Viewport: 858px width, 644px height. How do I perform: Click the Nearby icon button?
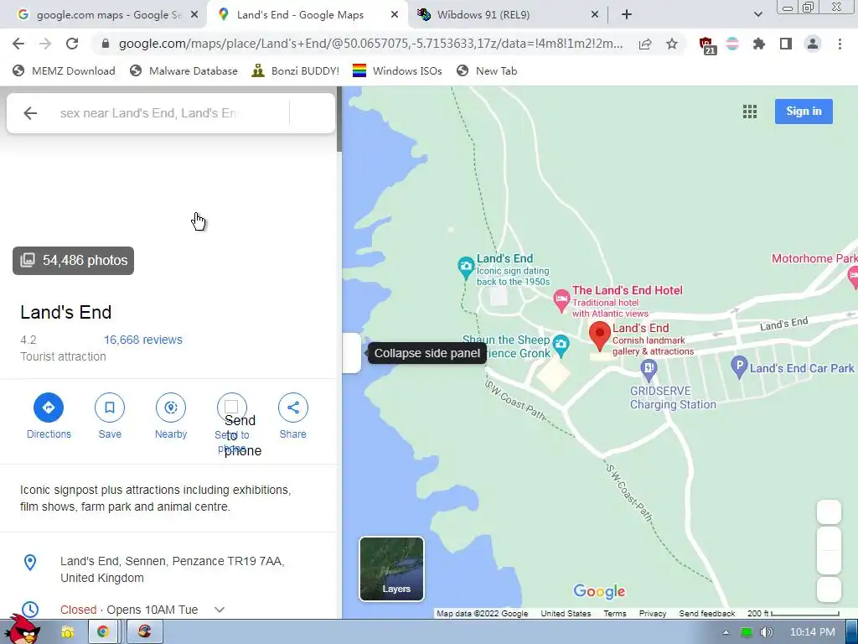171,408
